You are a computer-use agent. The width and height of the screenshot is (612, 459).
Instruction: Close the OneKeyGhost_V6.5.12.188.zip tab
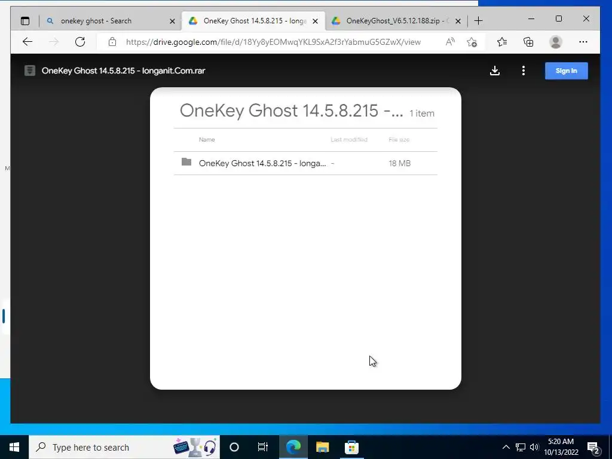click(x=458, y=21)
